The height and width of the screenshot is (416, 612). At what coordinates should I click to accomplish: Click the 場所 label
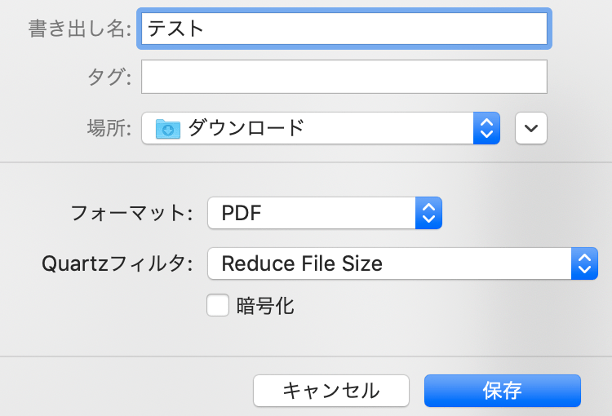109,128
